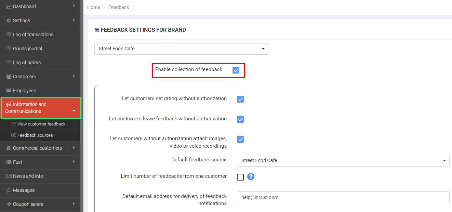452x212 pixels.
Task: Click the Coupon series ticket icon
Action: click(9, 204)
